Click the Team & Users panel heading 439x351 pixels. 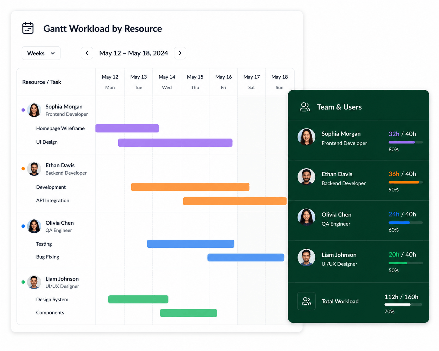click(x=339, y=107)
